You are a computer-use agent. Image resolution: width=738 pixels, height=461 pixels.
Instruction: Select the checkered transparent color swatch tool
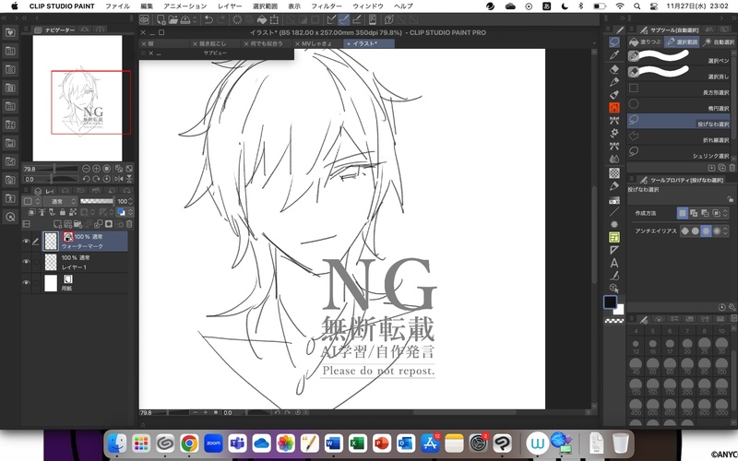pyautogui.click(x=614, y=321)
